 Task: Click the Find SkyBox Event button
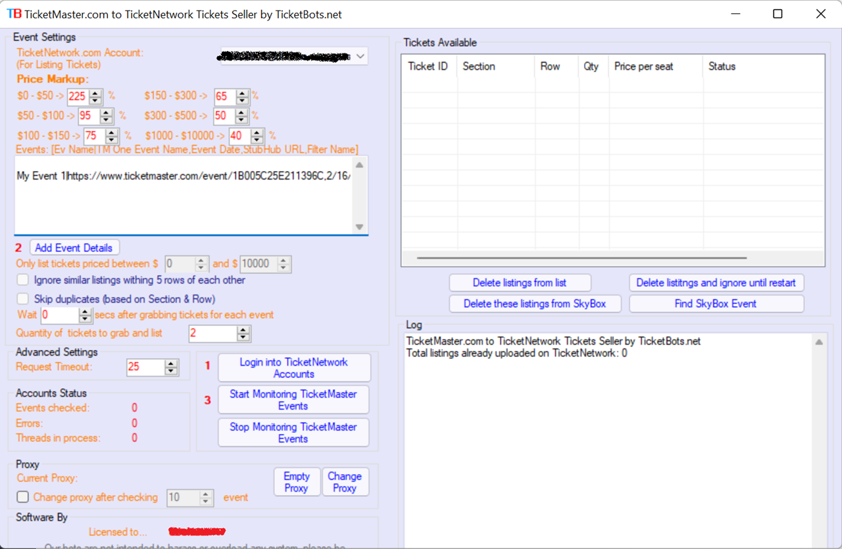[716, 304]
